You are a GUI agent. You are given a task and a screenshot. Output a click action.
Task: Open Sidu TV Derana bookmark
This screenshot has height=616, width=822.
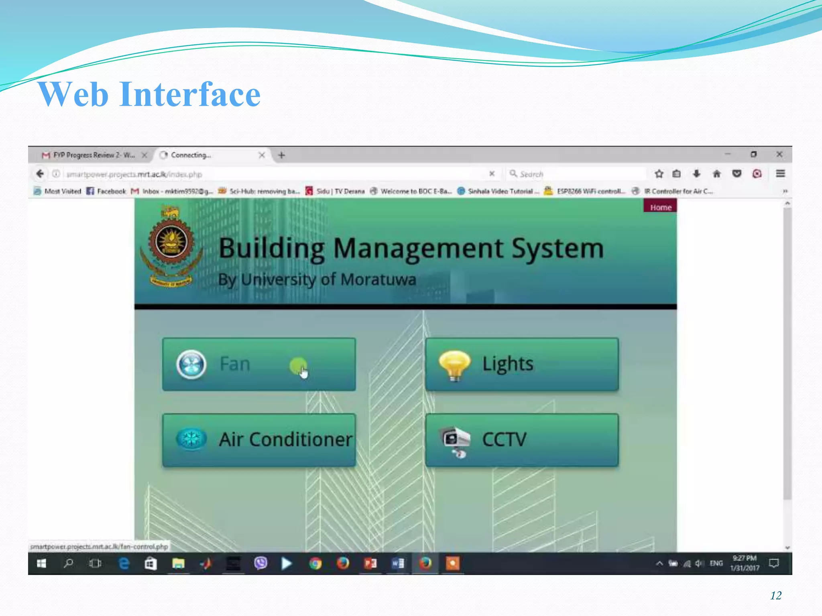pos(335,191)
